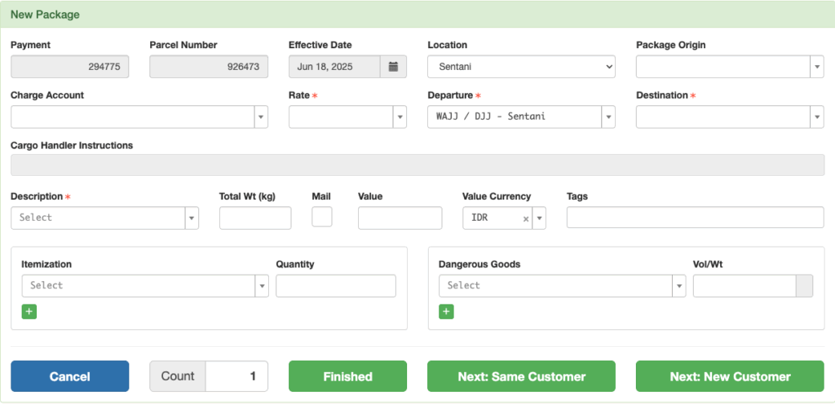Click the Tags input field
This screenshot has height=404, width=835.
(696, 217)
